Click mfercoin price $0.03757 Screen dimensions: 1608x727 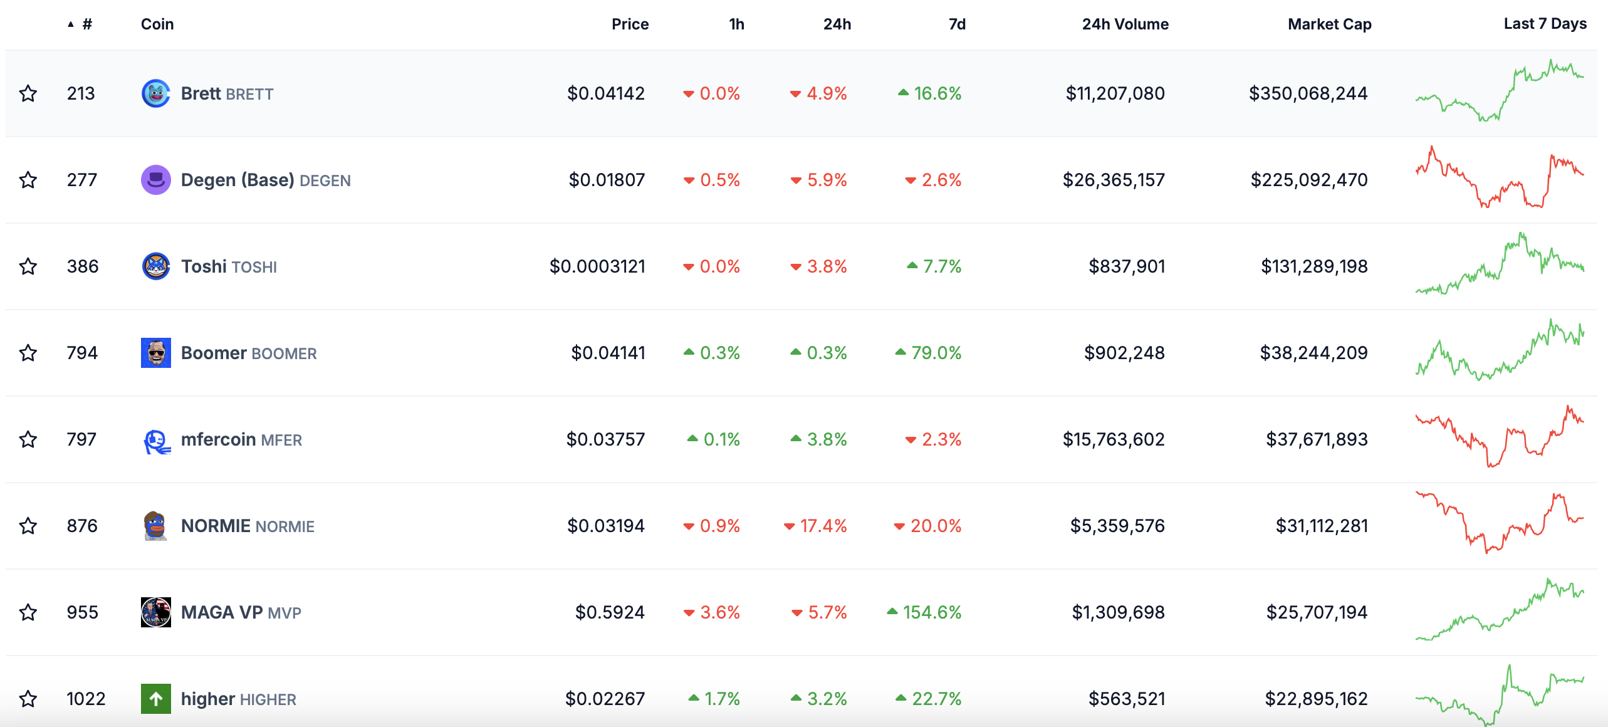605,439
